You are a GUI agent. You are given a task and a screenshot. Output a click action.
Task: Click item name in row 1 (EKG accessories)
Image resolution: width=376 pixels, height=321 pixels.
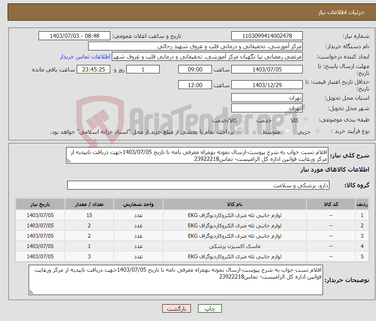pos(235,215)
